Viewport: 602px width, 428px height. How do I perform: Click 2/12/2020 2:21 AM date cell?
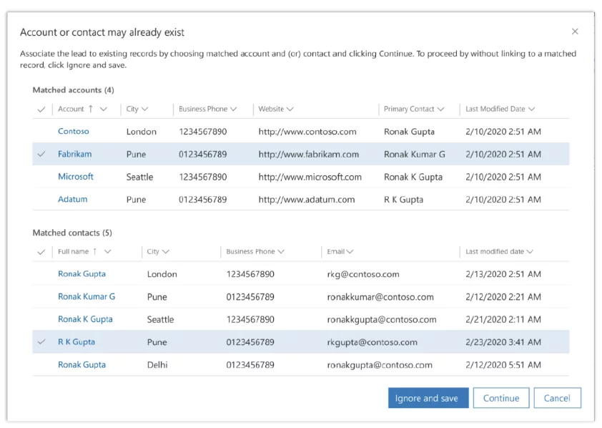coord(503,297)
